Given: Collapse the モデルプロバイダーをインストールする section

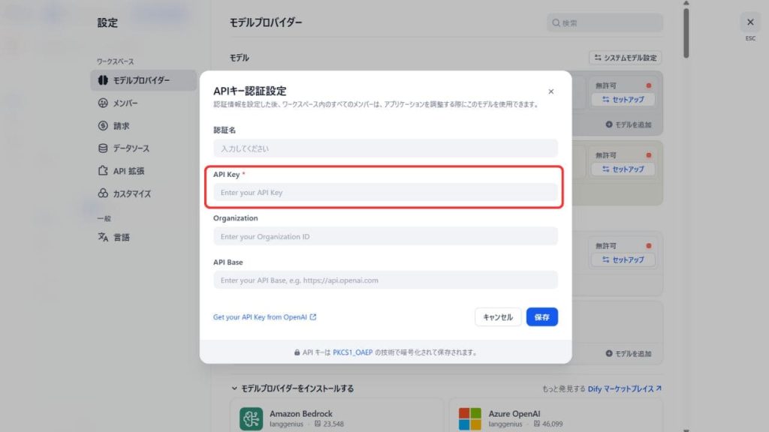Looking at the screenshot, I should click(234, 388).
